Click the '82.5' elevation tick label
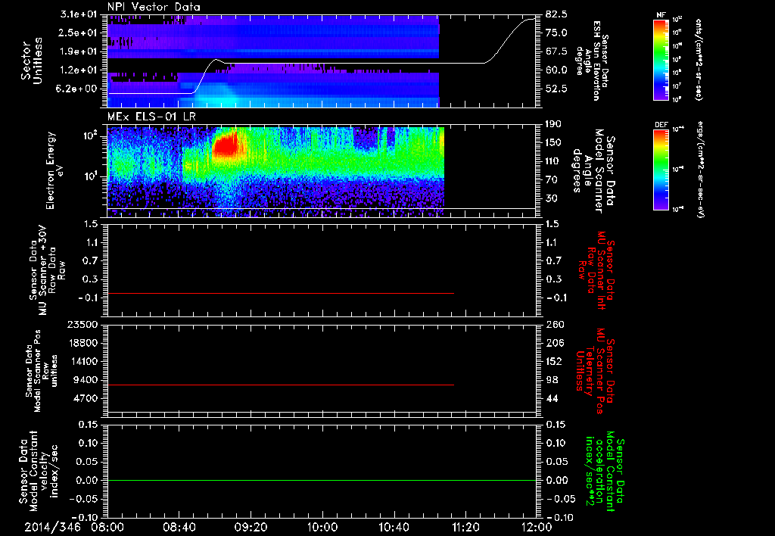 [556, 14]
